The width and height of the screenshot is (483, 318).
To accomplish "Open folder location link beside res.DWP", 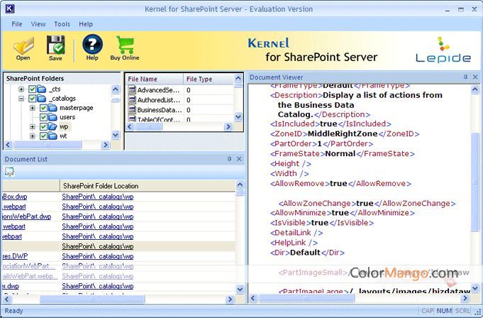I will tap(98, 256).
